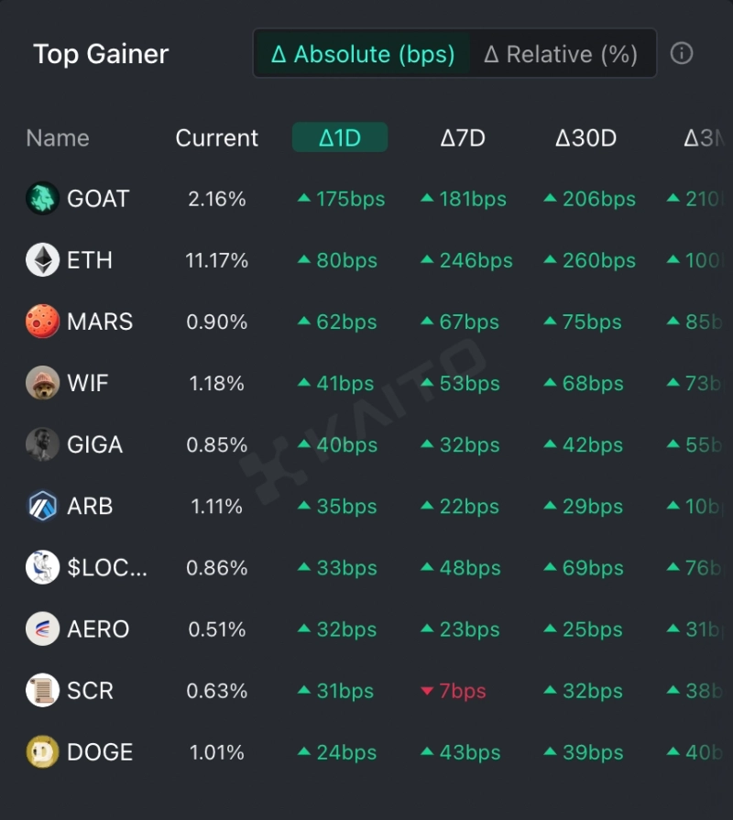Image resolution: width=733 pixels, height=820 pixels.
Task: Click GOAT's 175bps 1D change value
Action: (350, 199)
